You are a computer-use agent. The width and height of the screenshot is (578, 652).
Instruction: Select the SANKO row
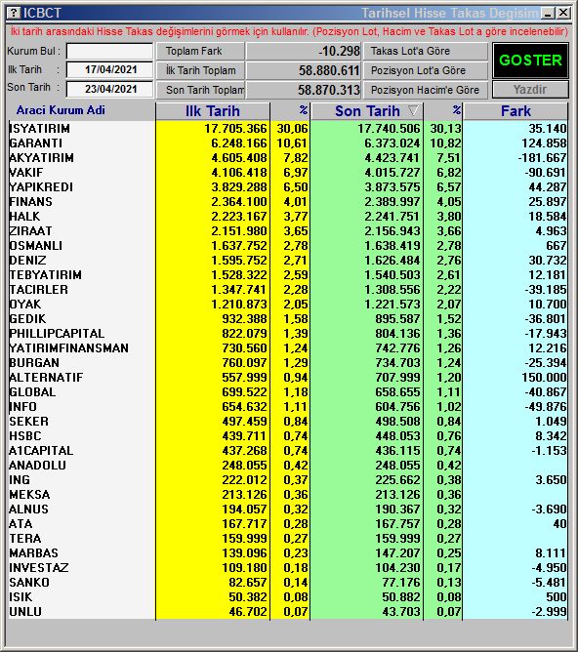point(288,582)
